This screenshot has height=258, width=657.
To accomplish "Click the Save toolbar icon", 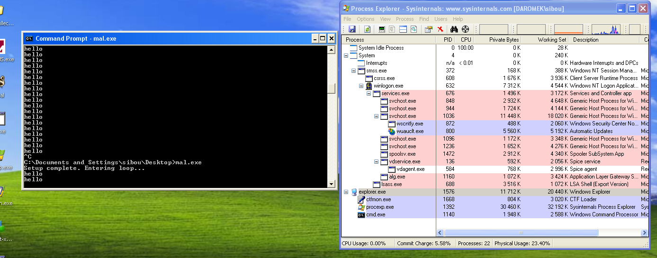I will pyautogui.click(x=352, y=29).
